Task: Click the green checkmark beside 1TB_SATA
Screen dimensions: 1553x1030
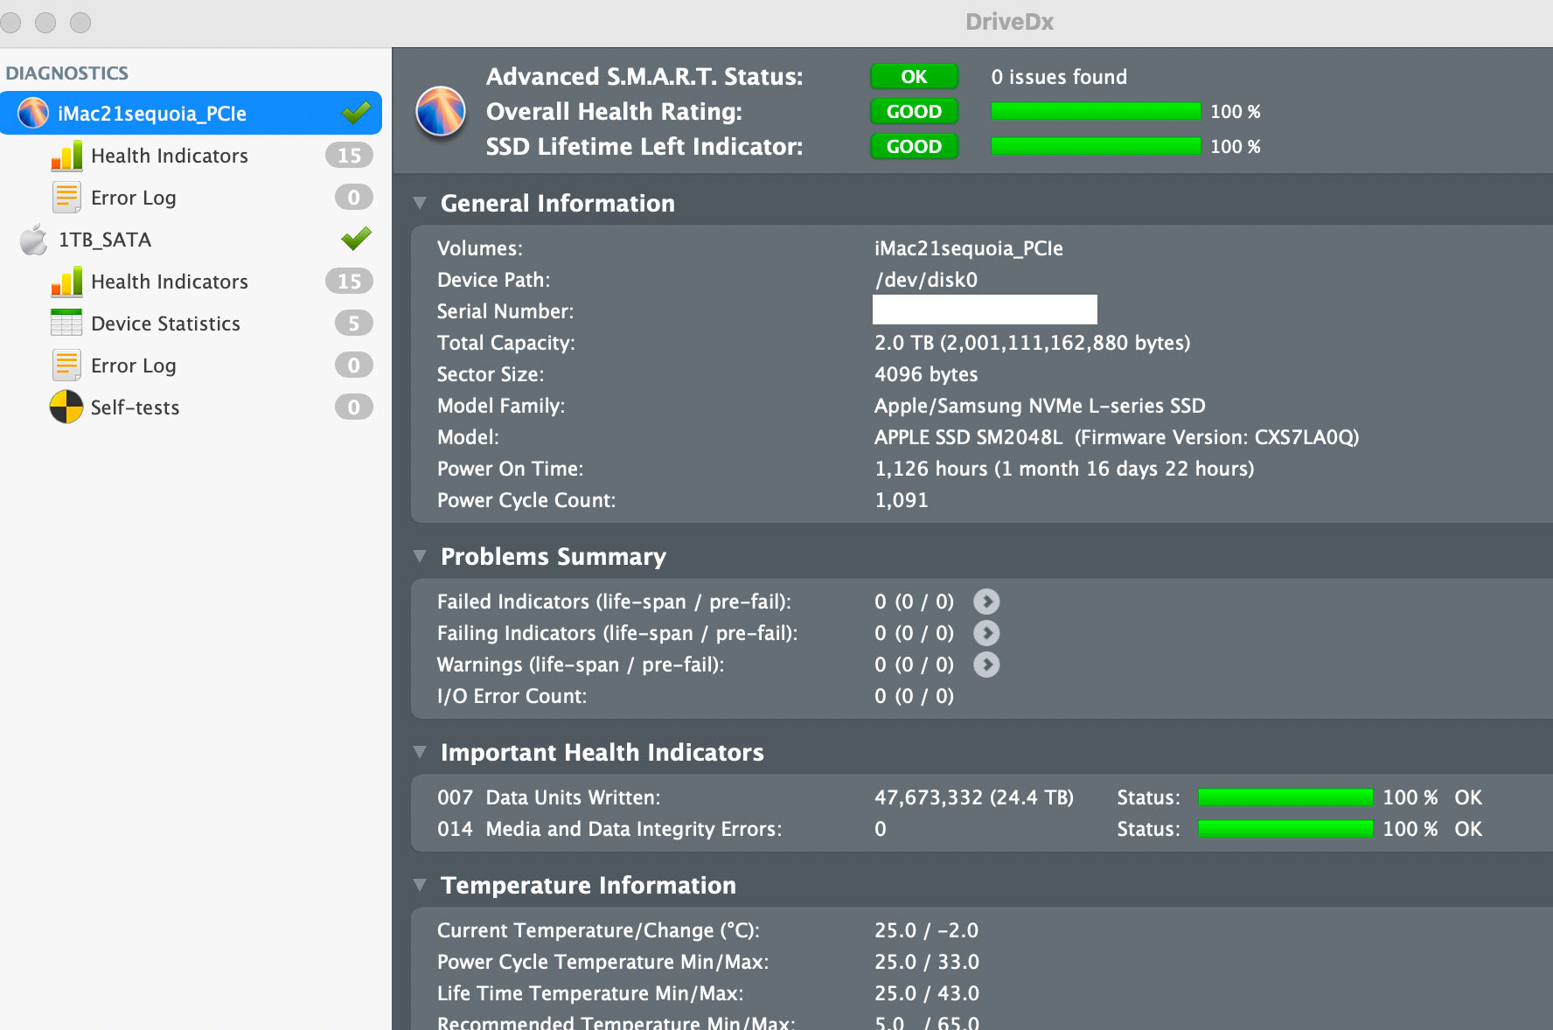Action: [356, 238]
